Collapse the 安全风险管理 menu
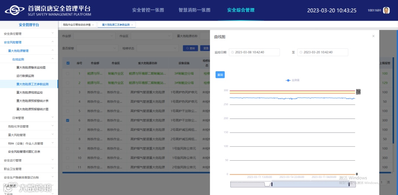Image resolution: width=398 pixels, height=195 pixels. pyautogui.click(x=29, y=42)
